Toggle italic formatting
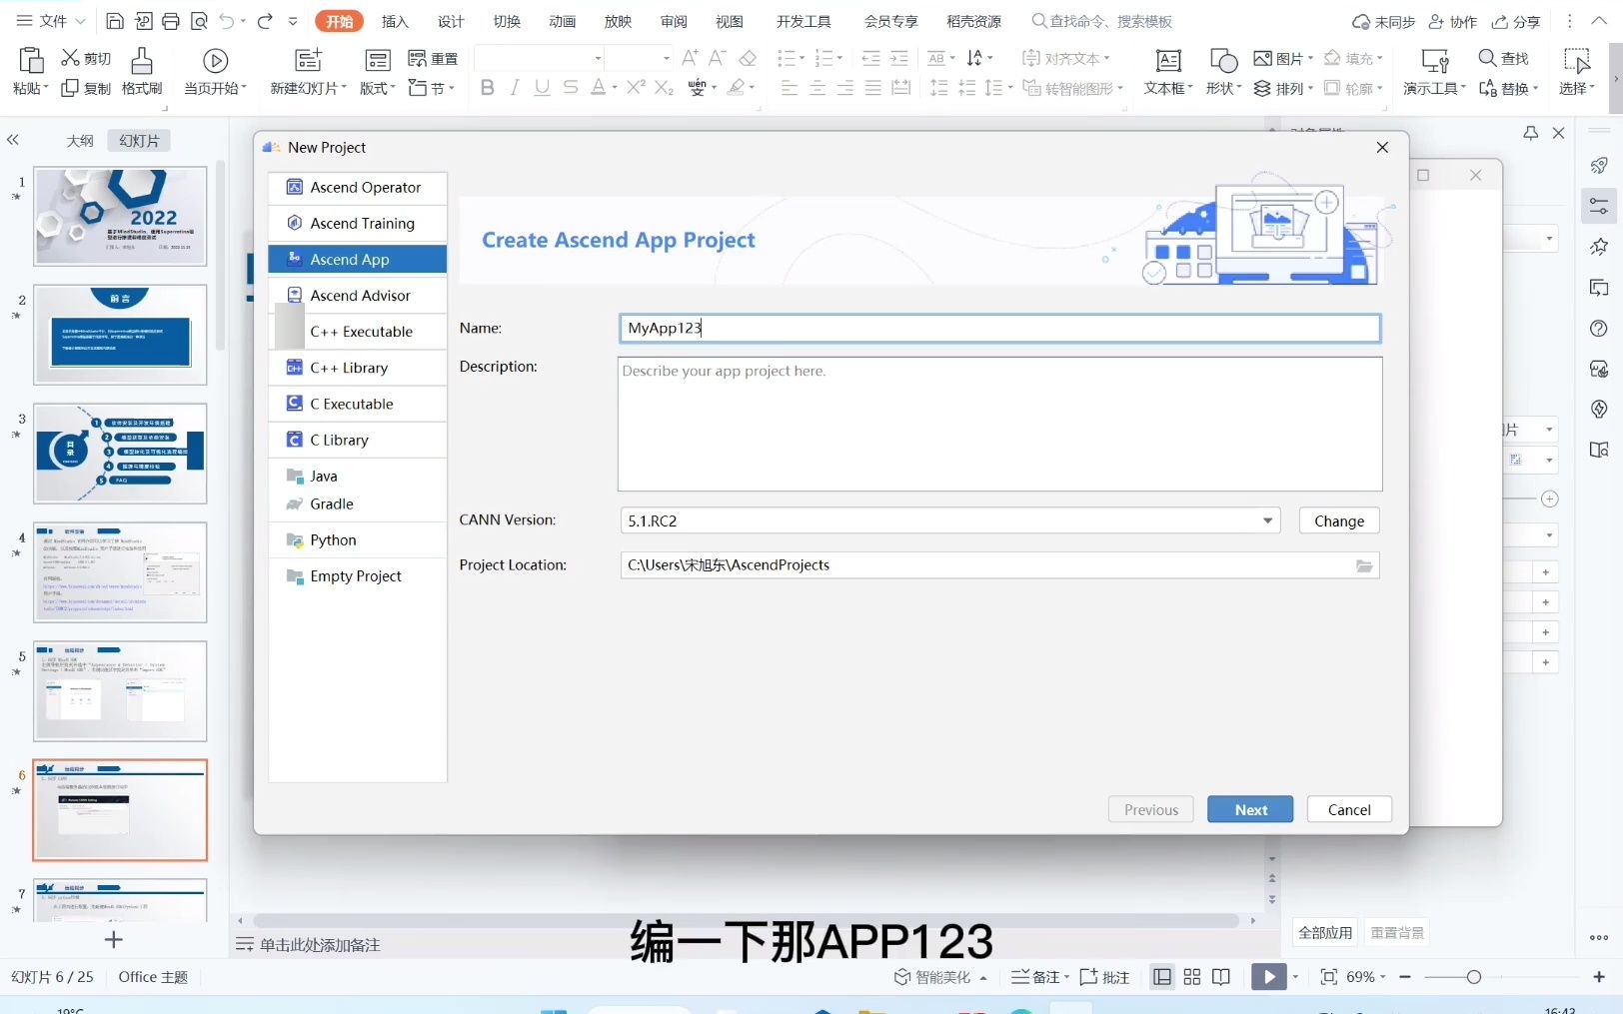1623x1014 pixels. (x=514, y=88)
